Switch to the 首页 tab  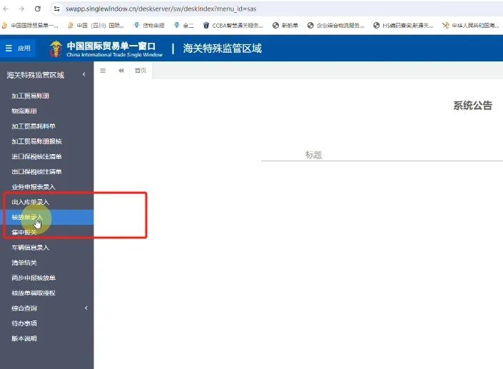coord(141,71)
